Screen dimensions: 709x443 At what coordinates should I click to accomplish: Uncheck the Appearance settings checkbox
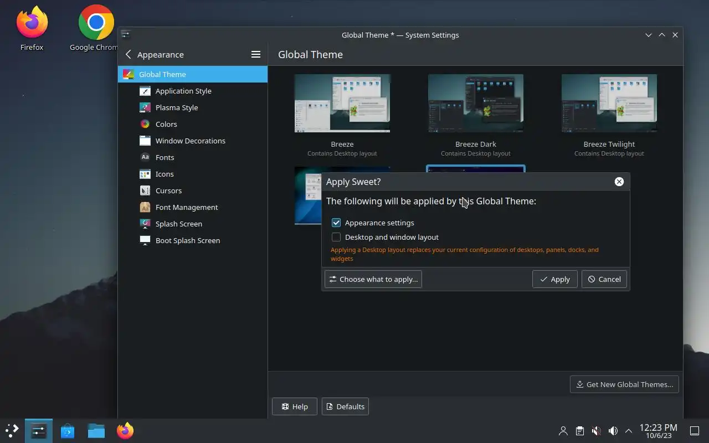pos(336,223)
